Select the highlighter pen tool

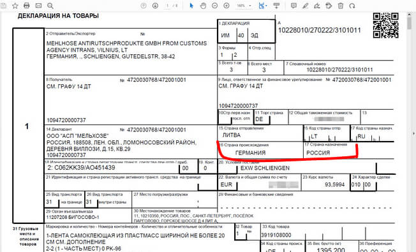click(306, 6)
